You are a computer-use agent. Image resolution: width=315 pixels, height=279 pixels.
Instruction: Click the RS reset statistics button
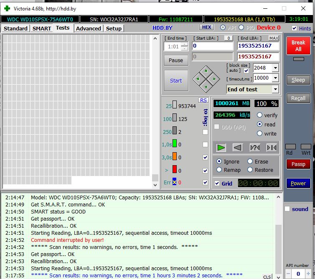click(x=203, y=100)
